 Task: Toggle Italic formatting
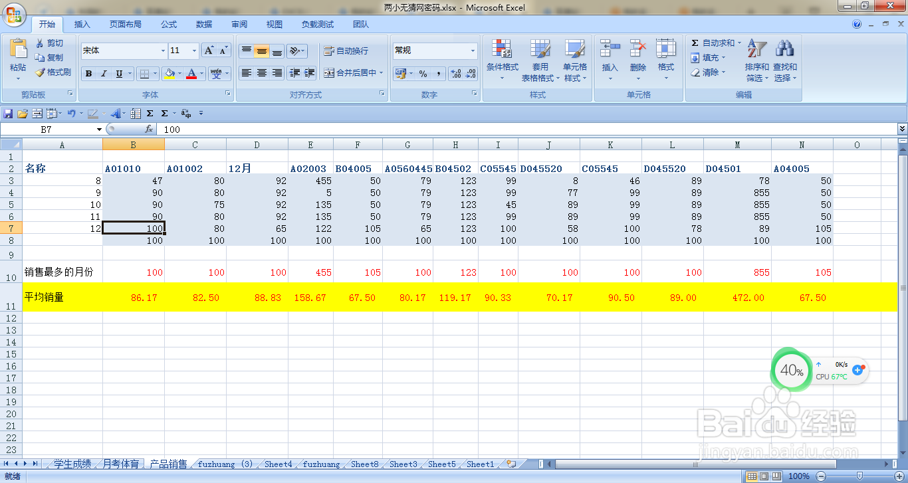pyautogui.click(x=104, y=74)
